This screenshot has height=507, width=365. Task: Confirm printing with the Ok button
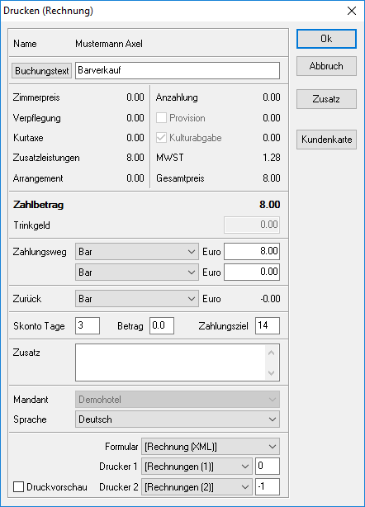click(x=326, y=39)
